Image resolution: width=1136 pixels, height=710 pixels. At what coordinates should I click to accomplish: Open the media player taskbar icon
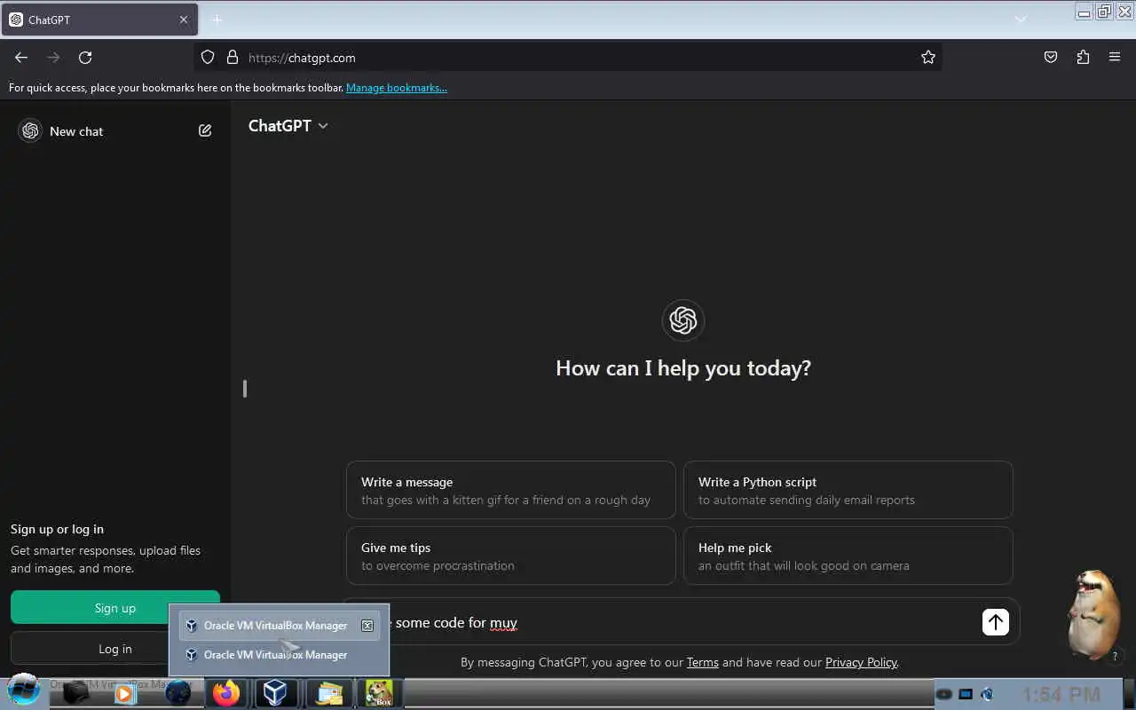coord(125,693)
